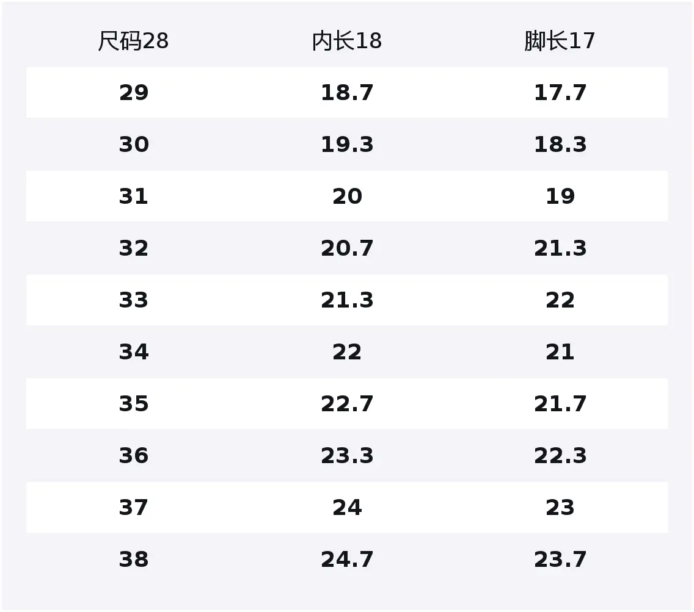The width and height of the screenshot is (694, 612).
Task: Click foot length value 23.7
Action: pos(560,560)
